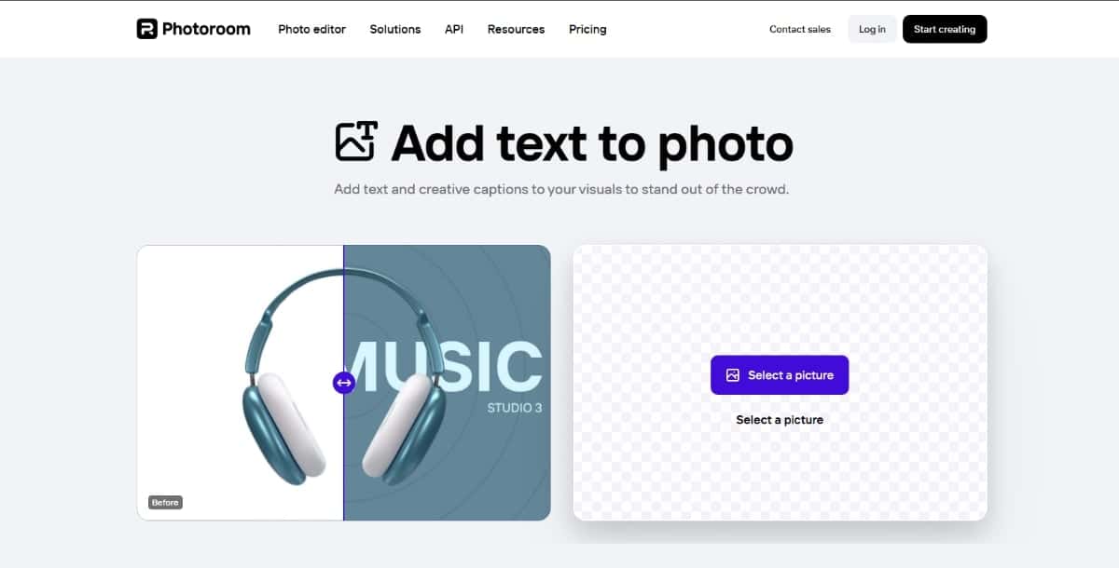Click the MUSIC text on after image
Viewport: 1119px width, 568px height.
coord(444,365)
